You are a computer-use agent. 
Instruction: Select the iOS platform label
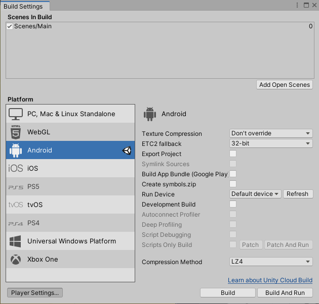coord(32,169)
